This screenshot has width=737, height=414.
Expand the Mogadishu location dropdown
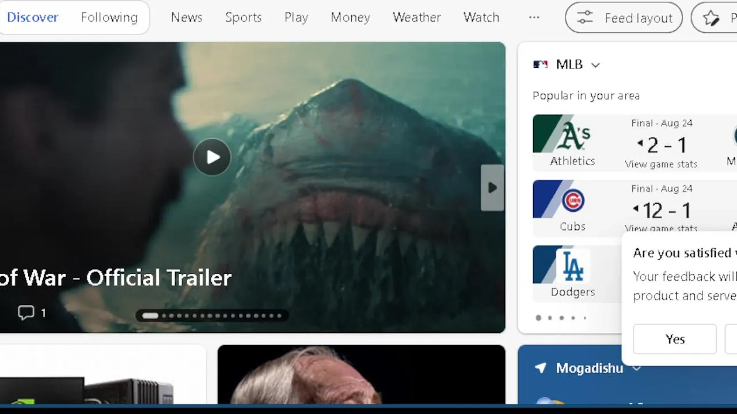click(636, 368)
